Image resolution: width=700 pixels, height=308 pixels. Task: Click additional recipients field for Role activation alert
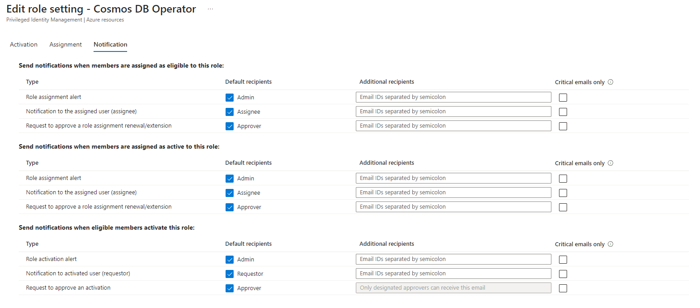point(453,259)
